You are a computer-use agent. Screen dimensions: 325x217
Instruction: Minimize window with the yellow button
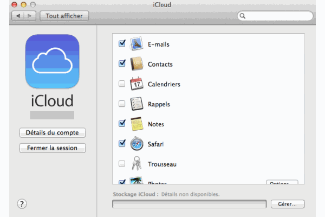[x=24, y=4]
